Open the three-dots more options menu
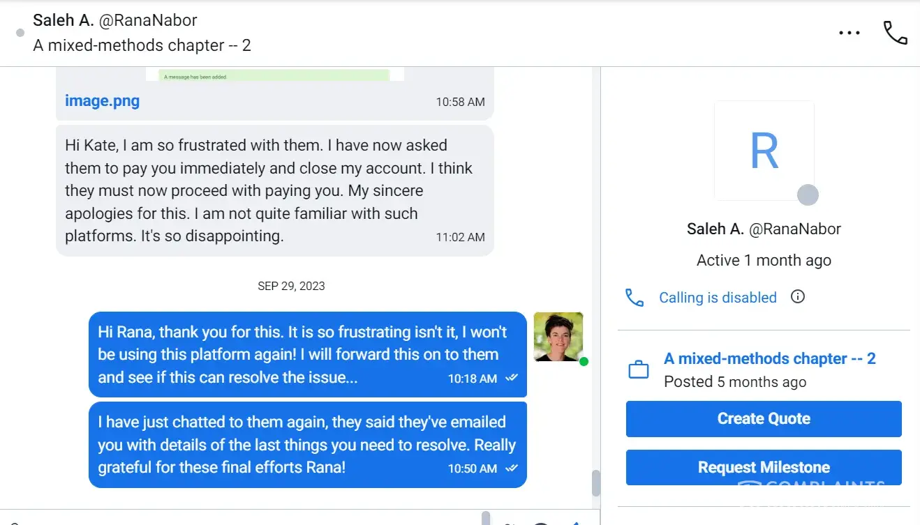 point(849,33)
